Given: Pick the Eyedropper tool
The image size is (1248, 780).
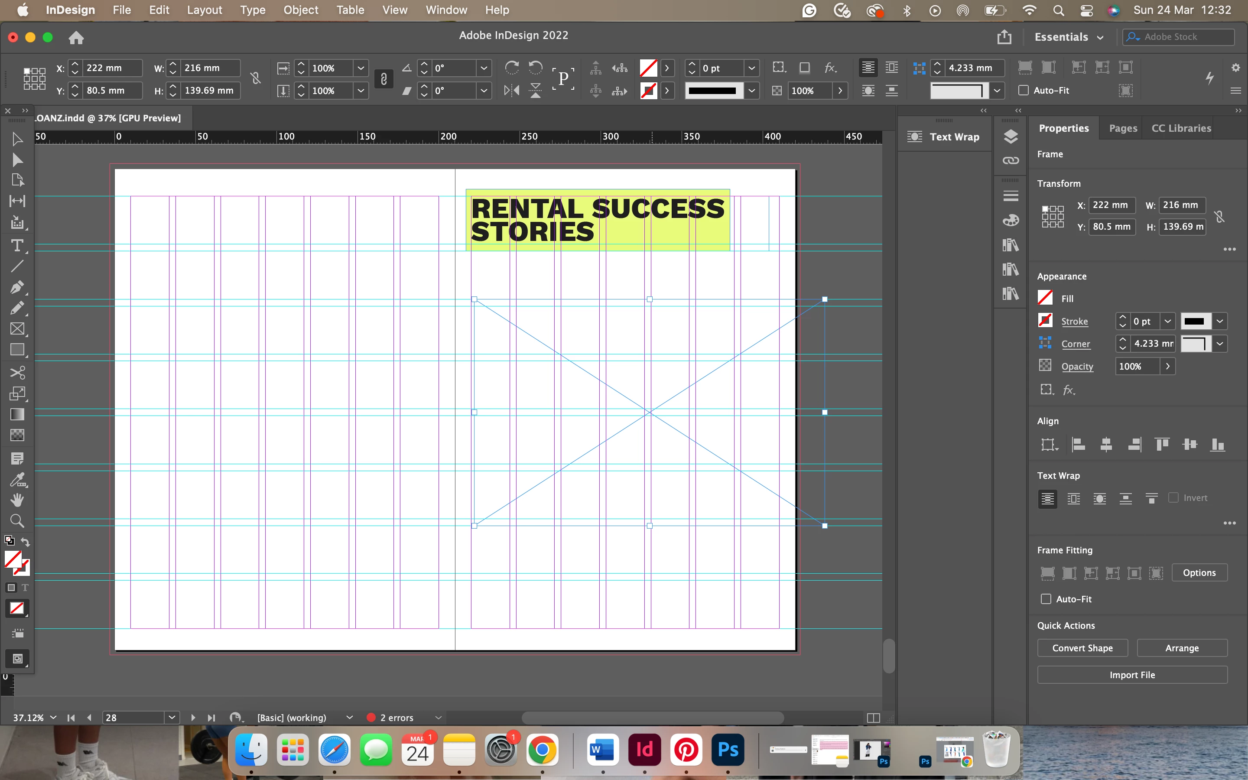Looking at the screenshot, I should tap(17, 480).
